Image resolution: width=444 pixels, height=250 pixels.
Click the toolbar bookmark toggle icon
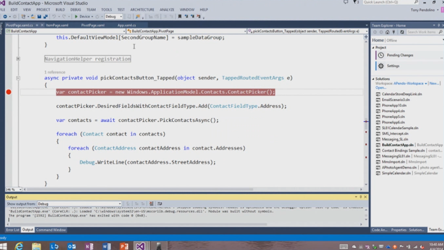(x=180, y=17)
